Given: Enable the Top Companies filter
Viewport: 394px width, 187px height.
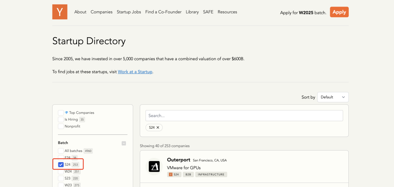Looking at the screenshot, I should click(x=61, y=113).
